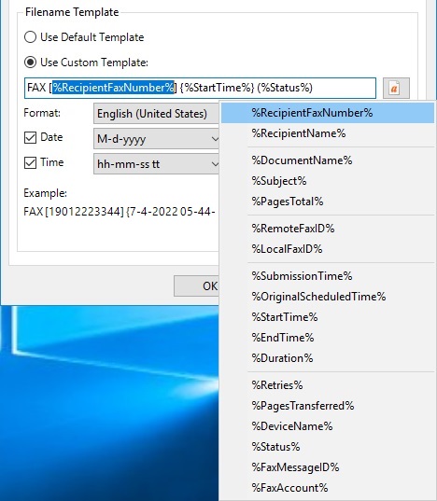This screenshot has width=437, height=501.
Task: Select %OriginalScheduledTime% from the list
Action: tap(328, 297)
